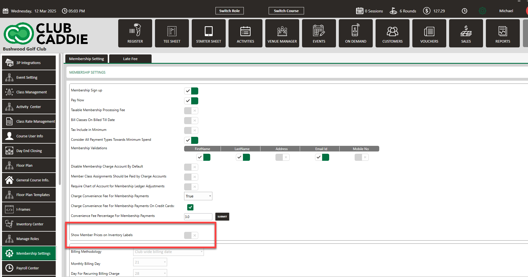Uncheck Convenience Fee On Credit Cards checkbox
This screenshot has width=528, height=277.
tap(190, 207)
